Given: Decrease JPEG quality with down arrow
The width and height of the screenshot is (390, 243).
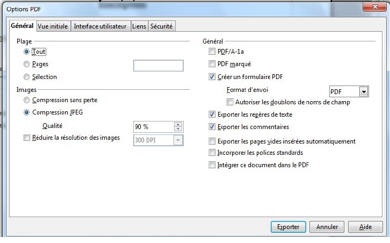Looking at the screenshot, I should tap(178, 130).
